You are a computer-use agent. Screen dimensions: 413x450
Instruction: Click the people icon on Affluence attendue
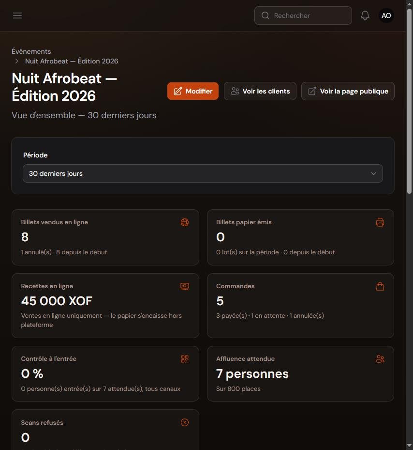(380, 359)
